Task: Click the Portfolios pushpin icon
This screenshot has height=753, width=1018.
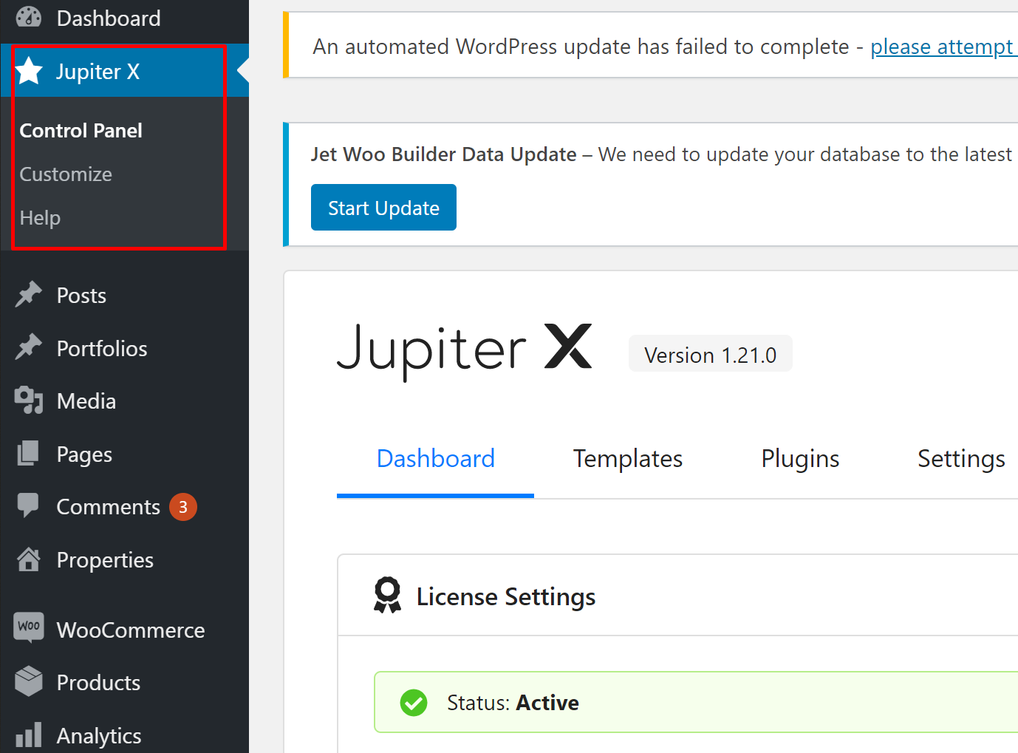Action: coord(29,347)
